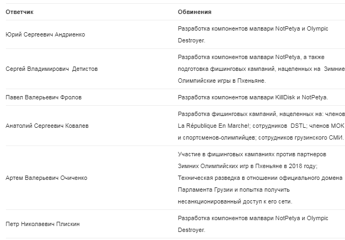The image size is (345, 240).
Task: Click the Destroyer text in Андриенко's row
Action: pos(192,40)
